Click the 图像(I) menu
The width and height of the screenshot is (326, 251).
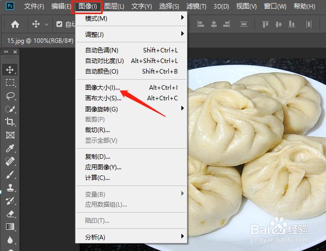coord(88,6)
